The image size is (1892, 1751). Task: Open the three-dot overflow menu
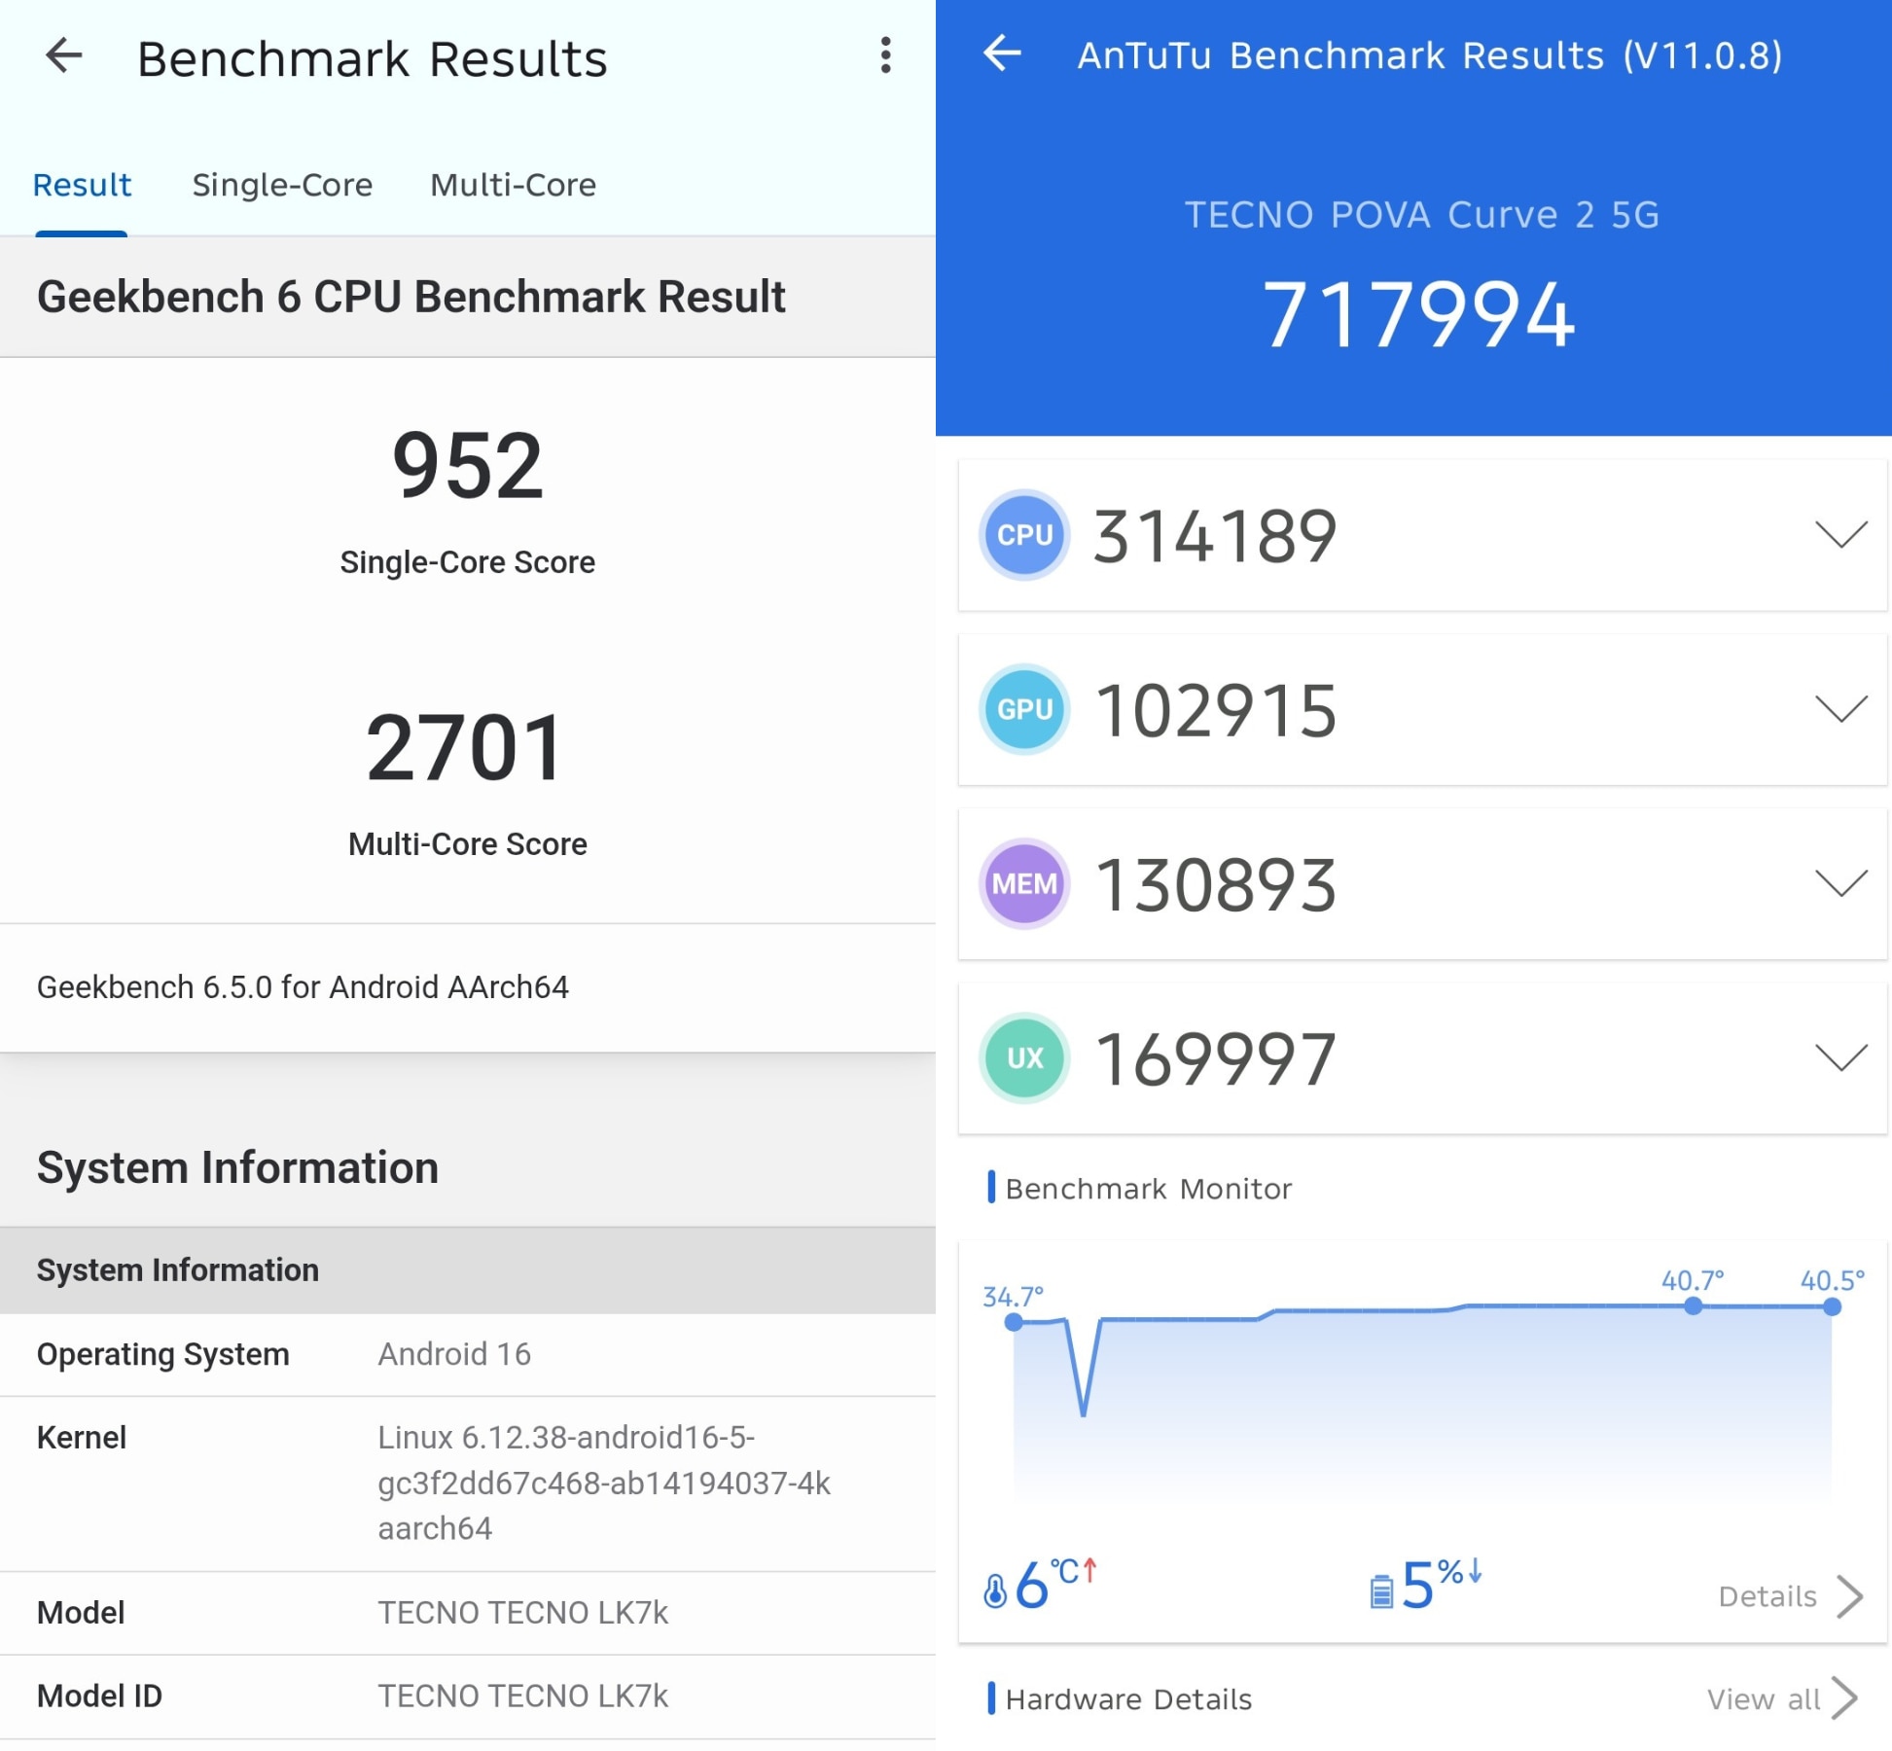point(885,56)
